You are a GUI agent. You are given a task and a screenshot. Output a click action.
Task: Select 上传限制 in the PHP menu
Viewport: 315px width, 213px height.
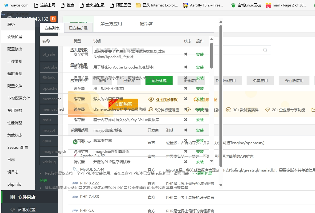(18, 61)
